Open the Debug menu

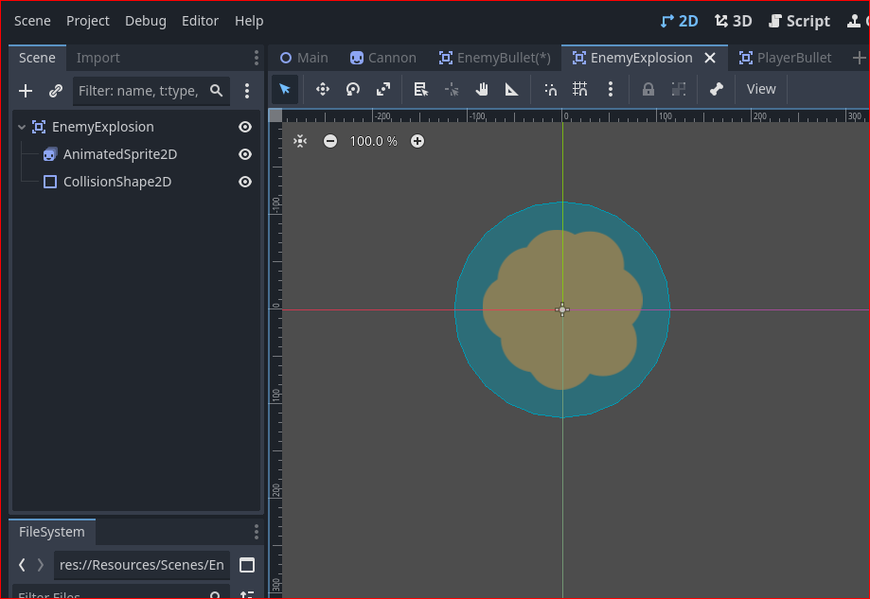(x=146, y=21)
